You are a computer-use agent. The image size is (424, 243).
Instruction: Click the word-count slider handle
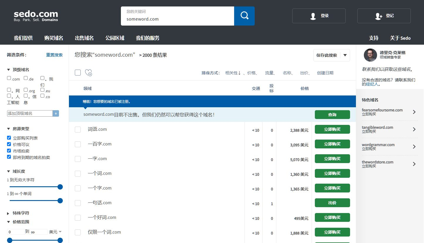(60, 201)
